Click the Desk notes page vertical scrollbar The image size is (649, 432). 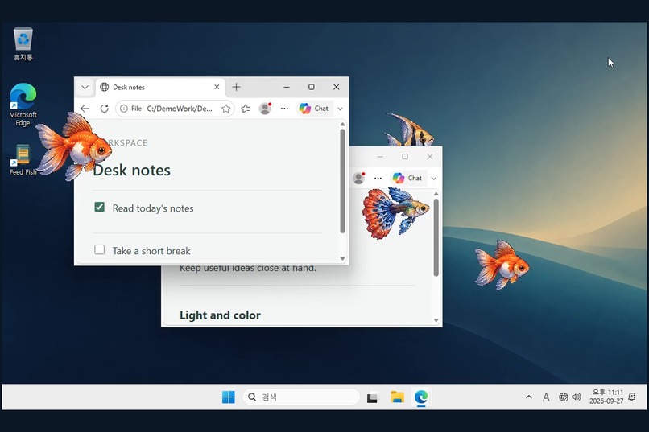[342, 181]
